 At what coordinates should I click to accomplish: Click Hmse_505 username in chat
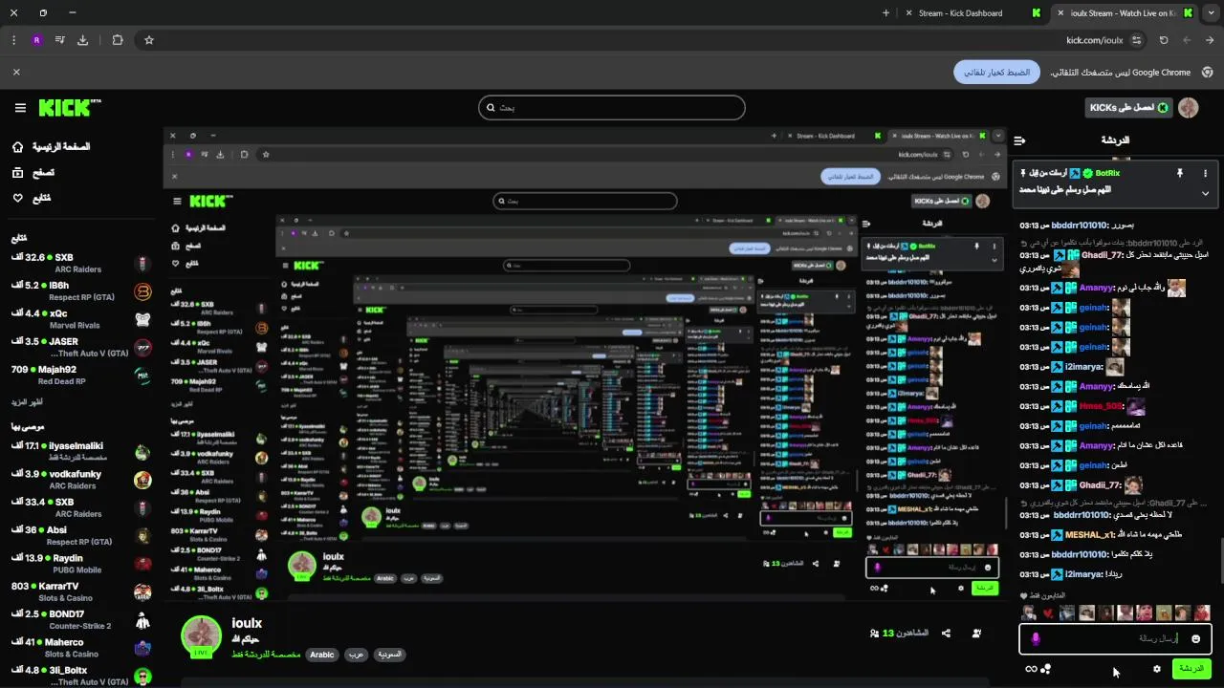(x=1101, y=406)
